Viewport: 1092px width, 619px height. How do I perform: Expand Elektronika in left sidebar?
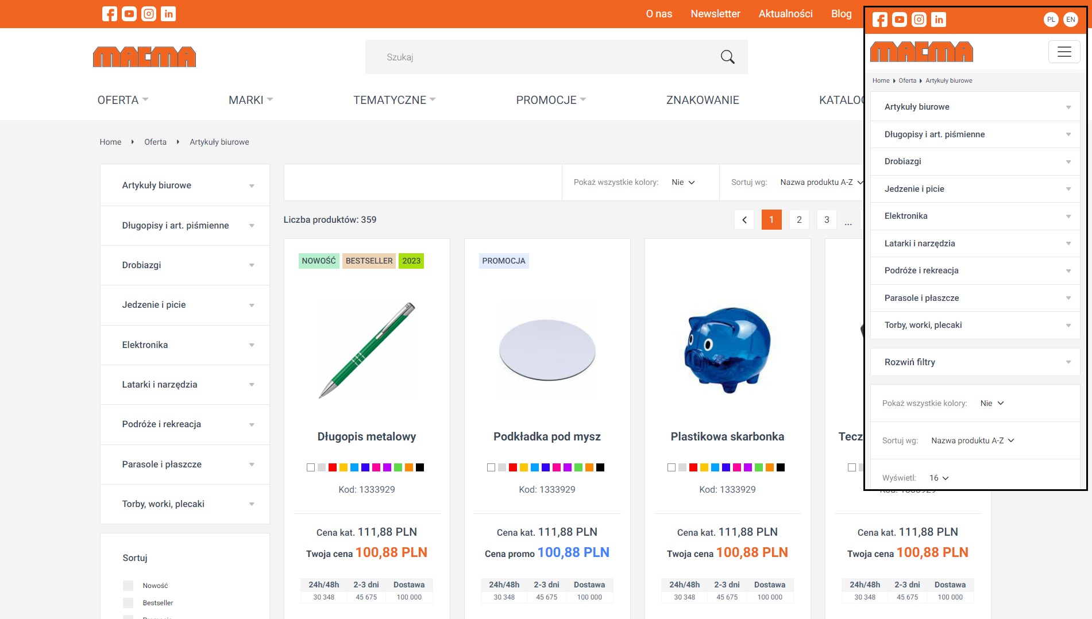185,345
